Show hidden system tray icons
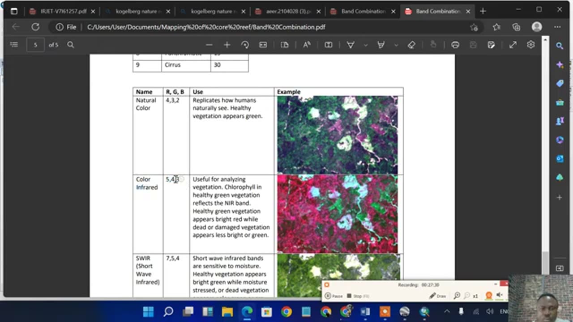 coord(447,311)
